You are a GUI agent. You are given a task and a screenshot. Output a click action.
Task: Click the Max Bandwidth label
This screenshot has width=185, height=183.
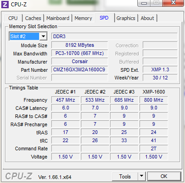tap(30, 54)
